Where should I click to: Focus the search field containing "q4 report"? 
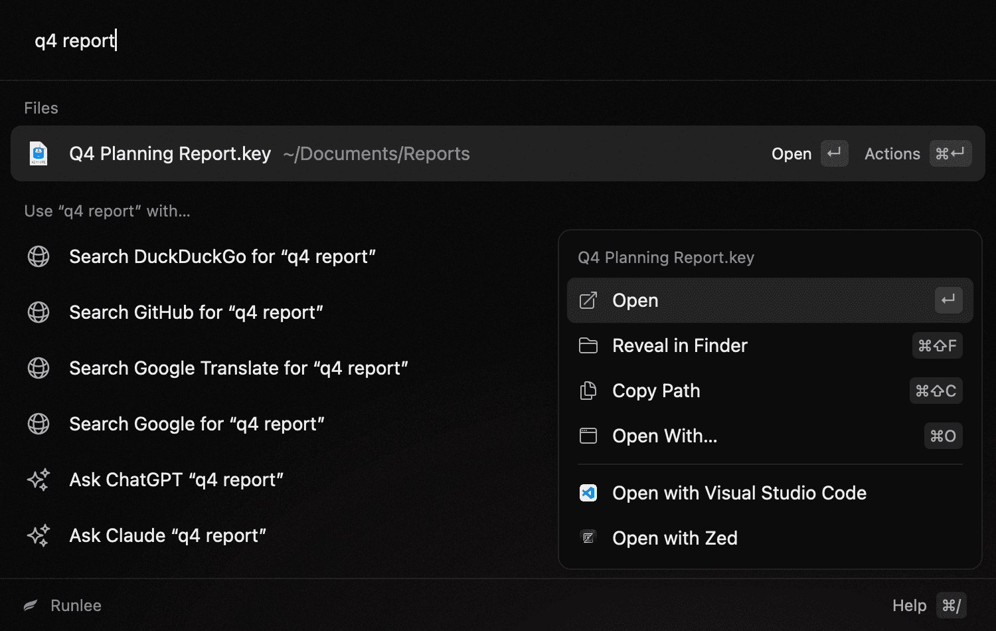pos(498,41)
